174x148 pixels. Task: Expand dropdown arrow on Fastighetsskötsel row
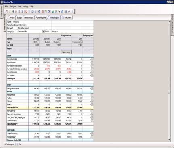click(x=92, y=88)
